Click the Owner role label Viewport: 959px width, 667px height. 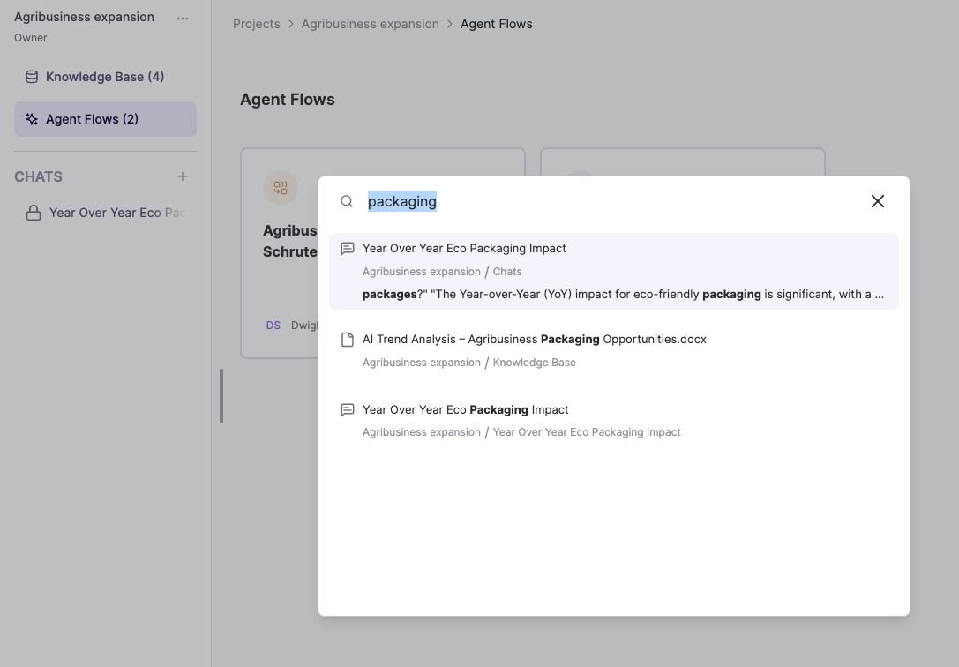click(x=31, y=38)
